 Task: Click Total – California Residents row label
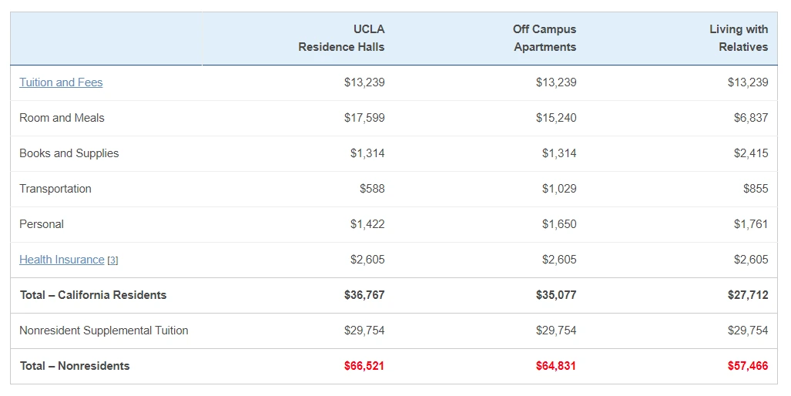(x=93, y=295)
